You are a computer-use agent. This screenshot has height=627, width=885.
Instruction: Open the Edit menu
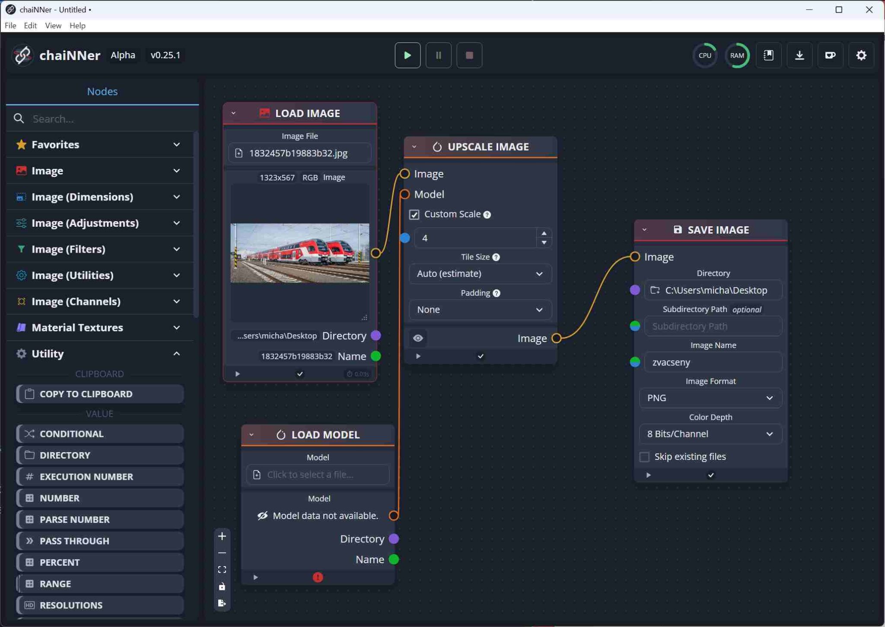pos(30,25)
